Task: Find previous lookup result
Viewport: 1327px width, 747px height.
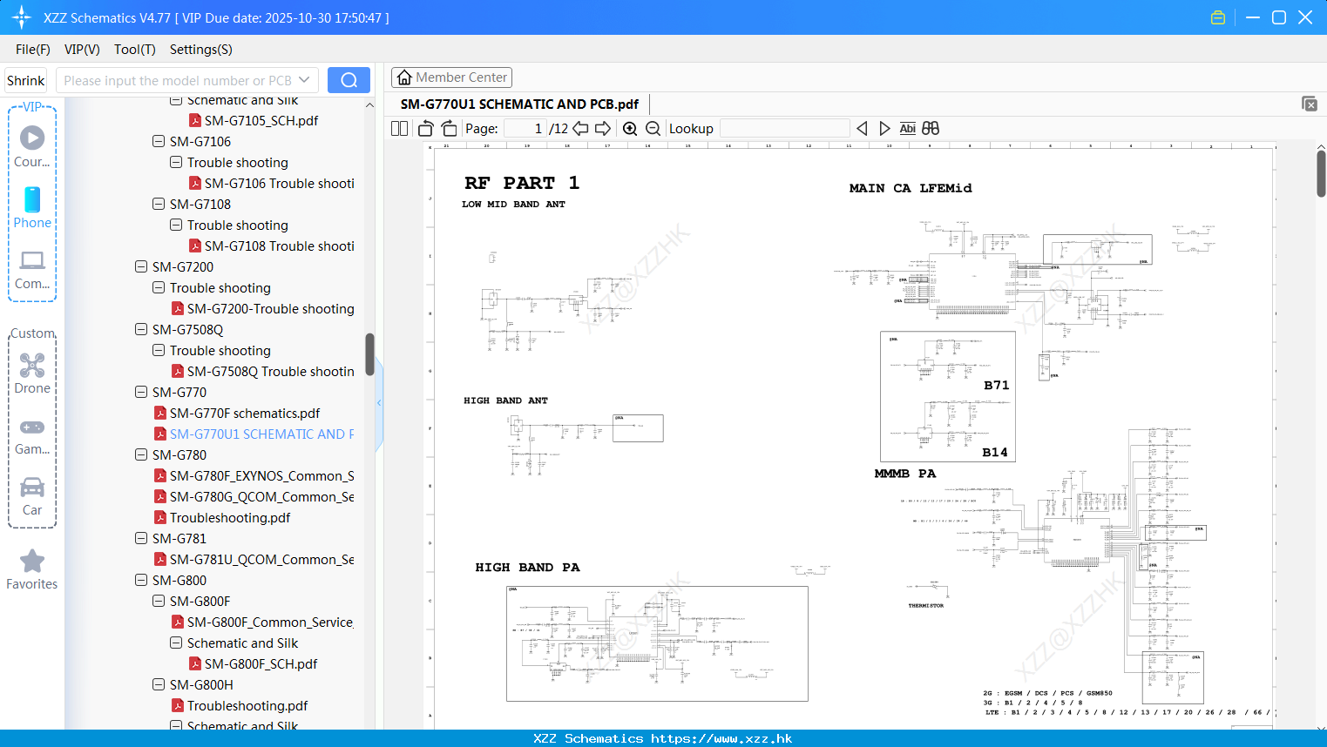Action: [862, 128]
